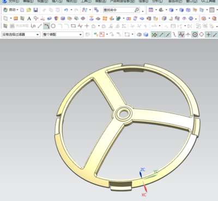Click the sketch Chamfer corner tool
Image resolution: width=218 pixels, height=201 pixels.
pos(66,26)
